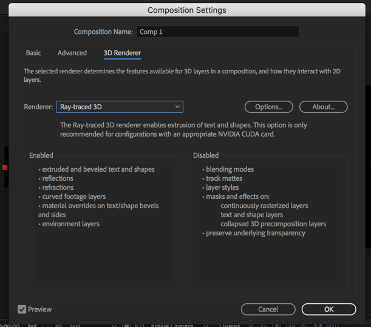The image size is (371, 327).
Task: Click the About... button
Action: [x=323, y=107]
